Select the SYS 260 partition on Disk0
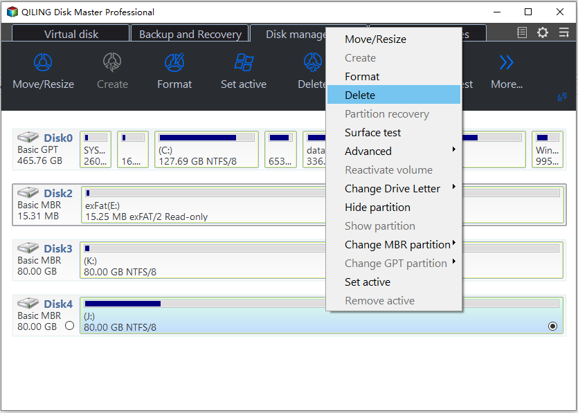Screen dimensions: 578x413 (x=96, y=149)
